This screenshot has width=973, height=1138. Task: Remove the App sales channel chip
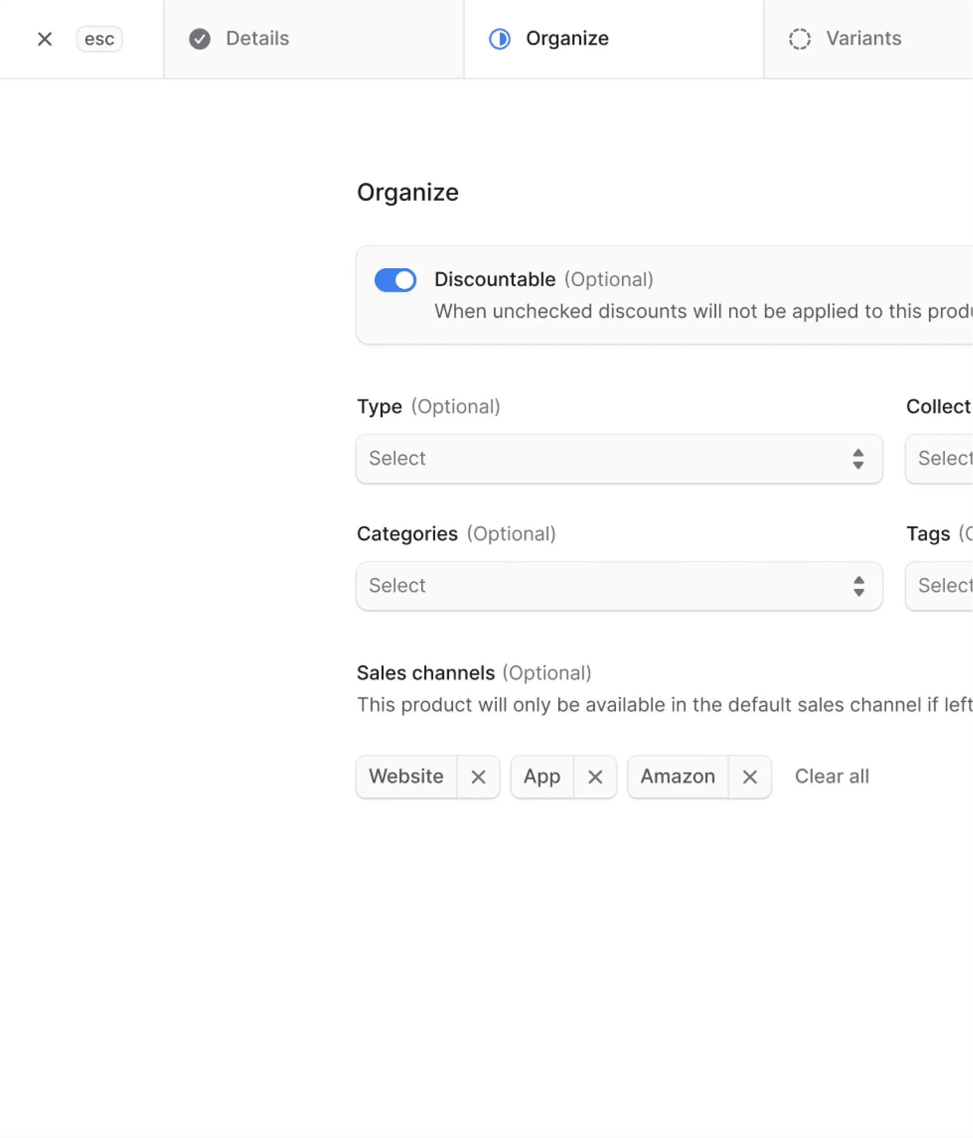(595, 777)
